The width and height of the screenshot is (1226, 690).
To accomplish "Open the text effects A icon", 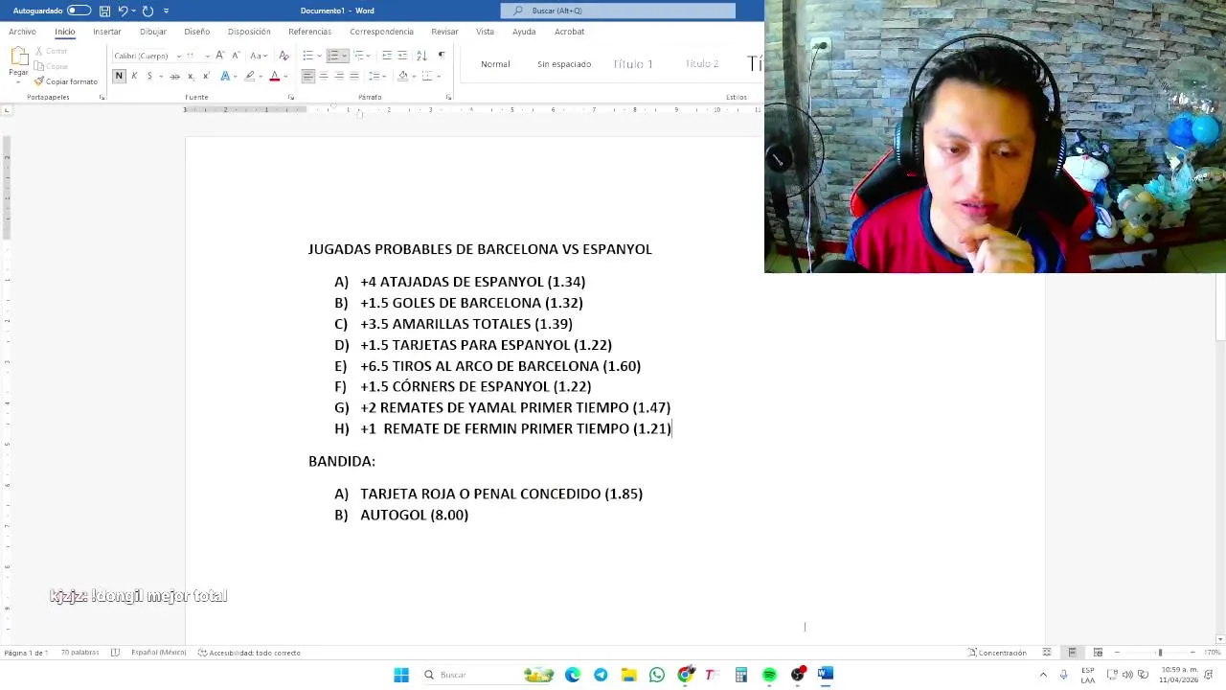I will [x=225, y=76].
